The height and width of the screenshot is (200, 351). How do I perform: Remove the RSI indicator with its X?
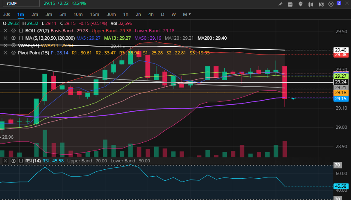click(6, 161)
